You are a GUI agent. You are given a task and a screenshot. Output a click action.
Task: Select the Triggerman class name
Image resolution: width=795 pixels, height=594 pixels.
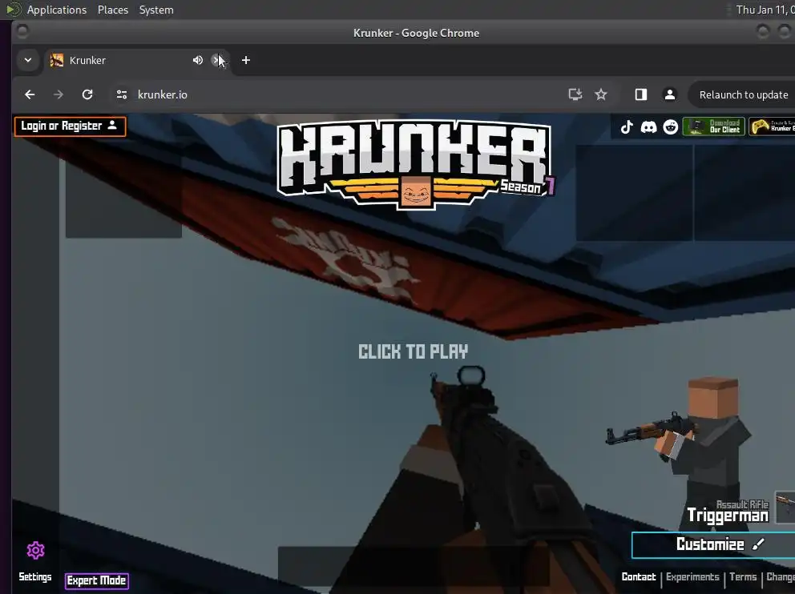pos(728,516)
